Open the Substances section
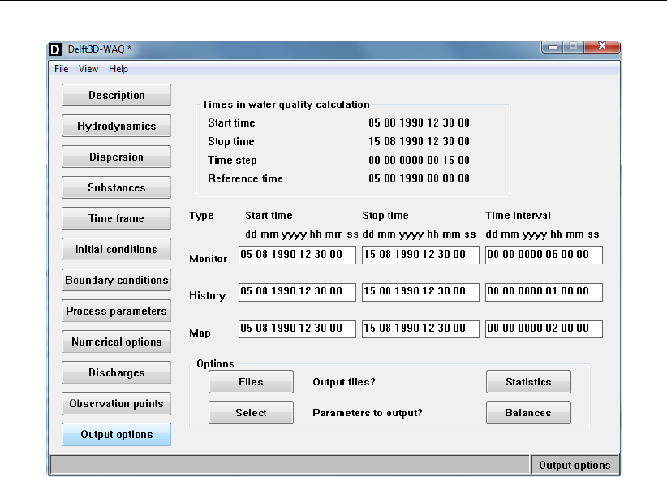667x477 pixels. click(x=117, y=187)
